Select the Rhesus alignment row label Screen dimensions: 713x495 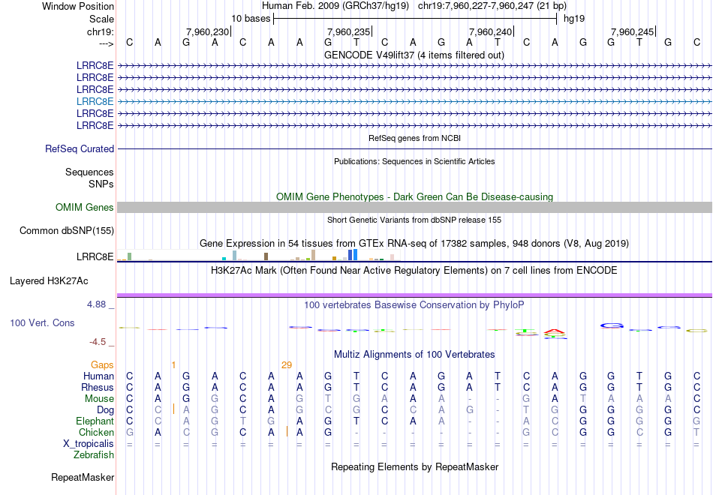pyautogui.click(x=98, y=387)
